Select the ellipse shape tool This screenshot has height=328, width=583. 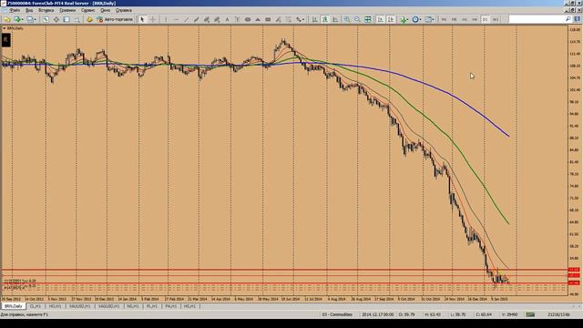point(247,19)
